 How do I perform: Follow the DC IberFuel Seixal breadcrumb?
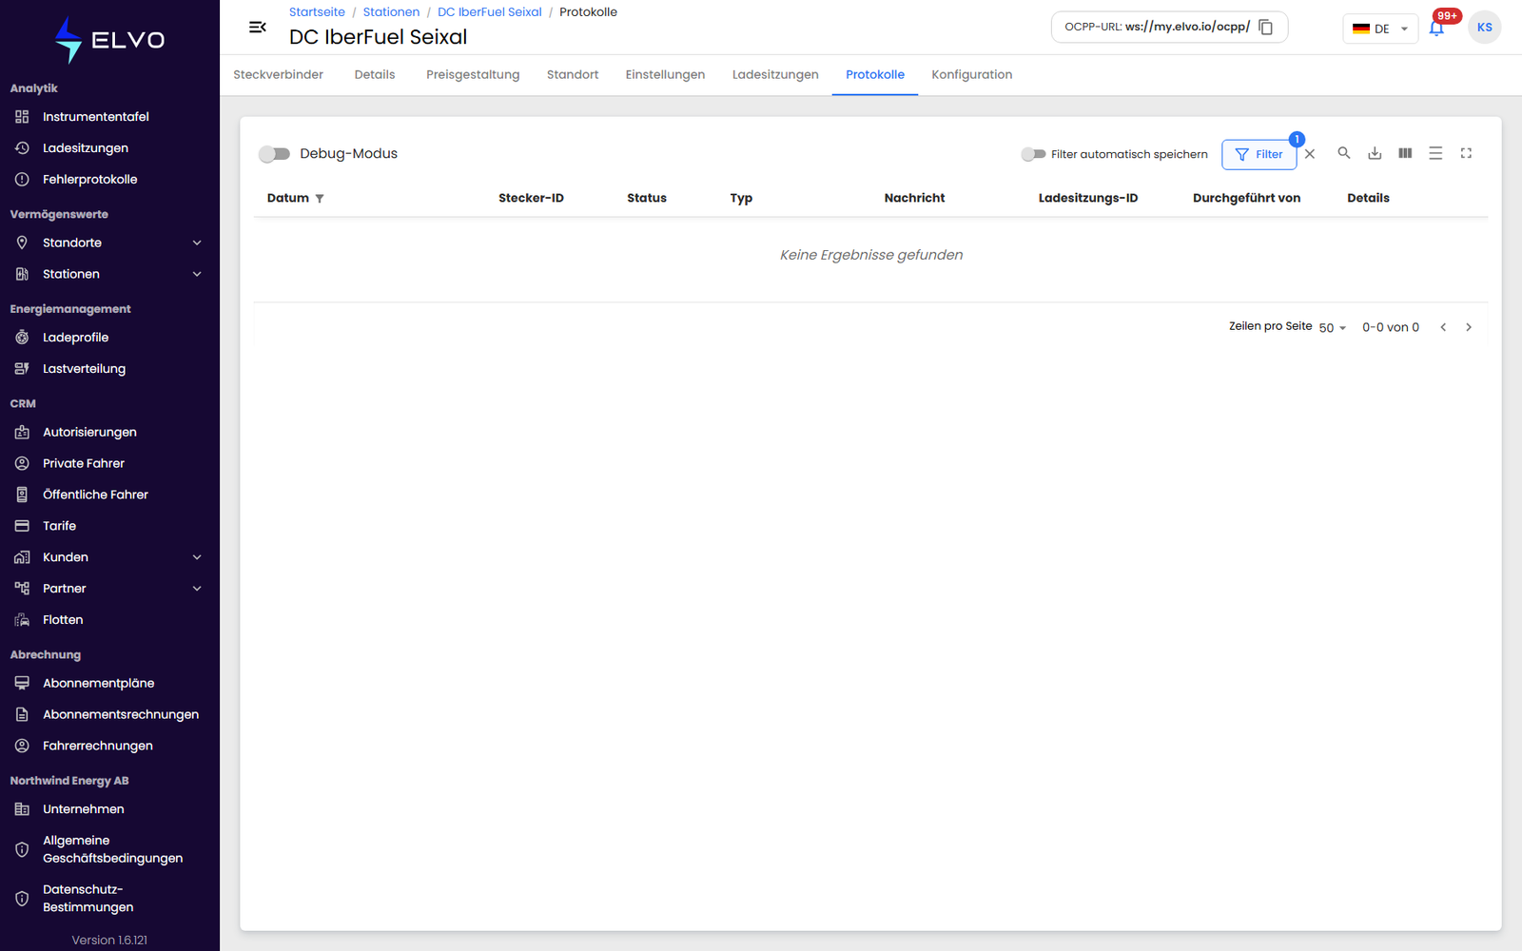(490, 12)
